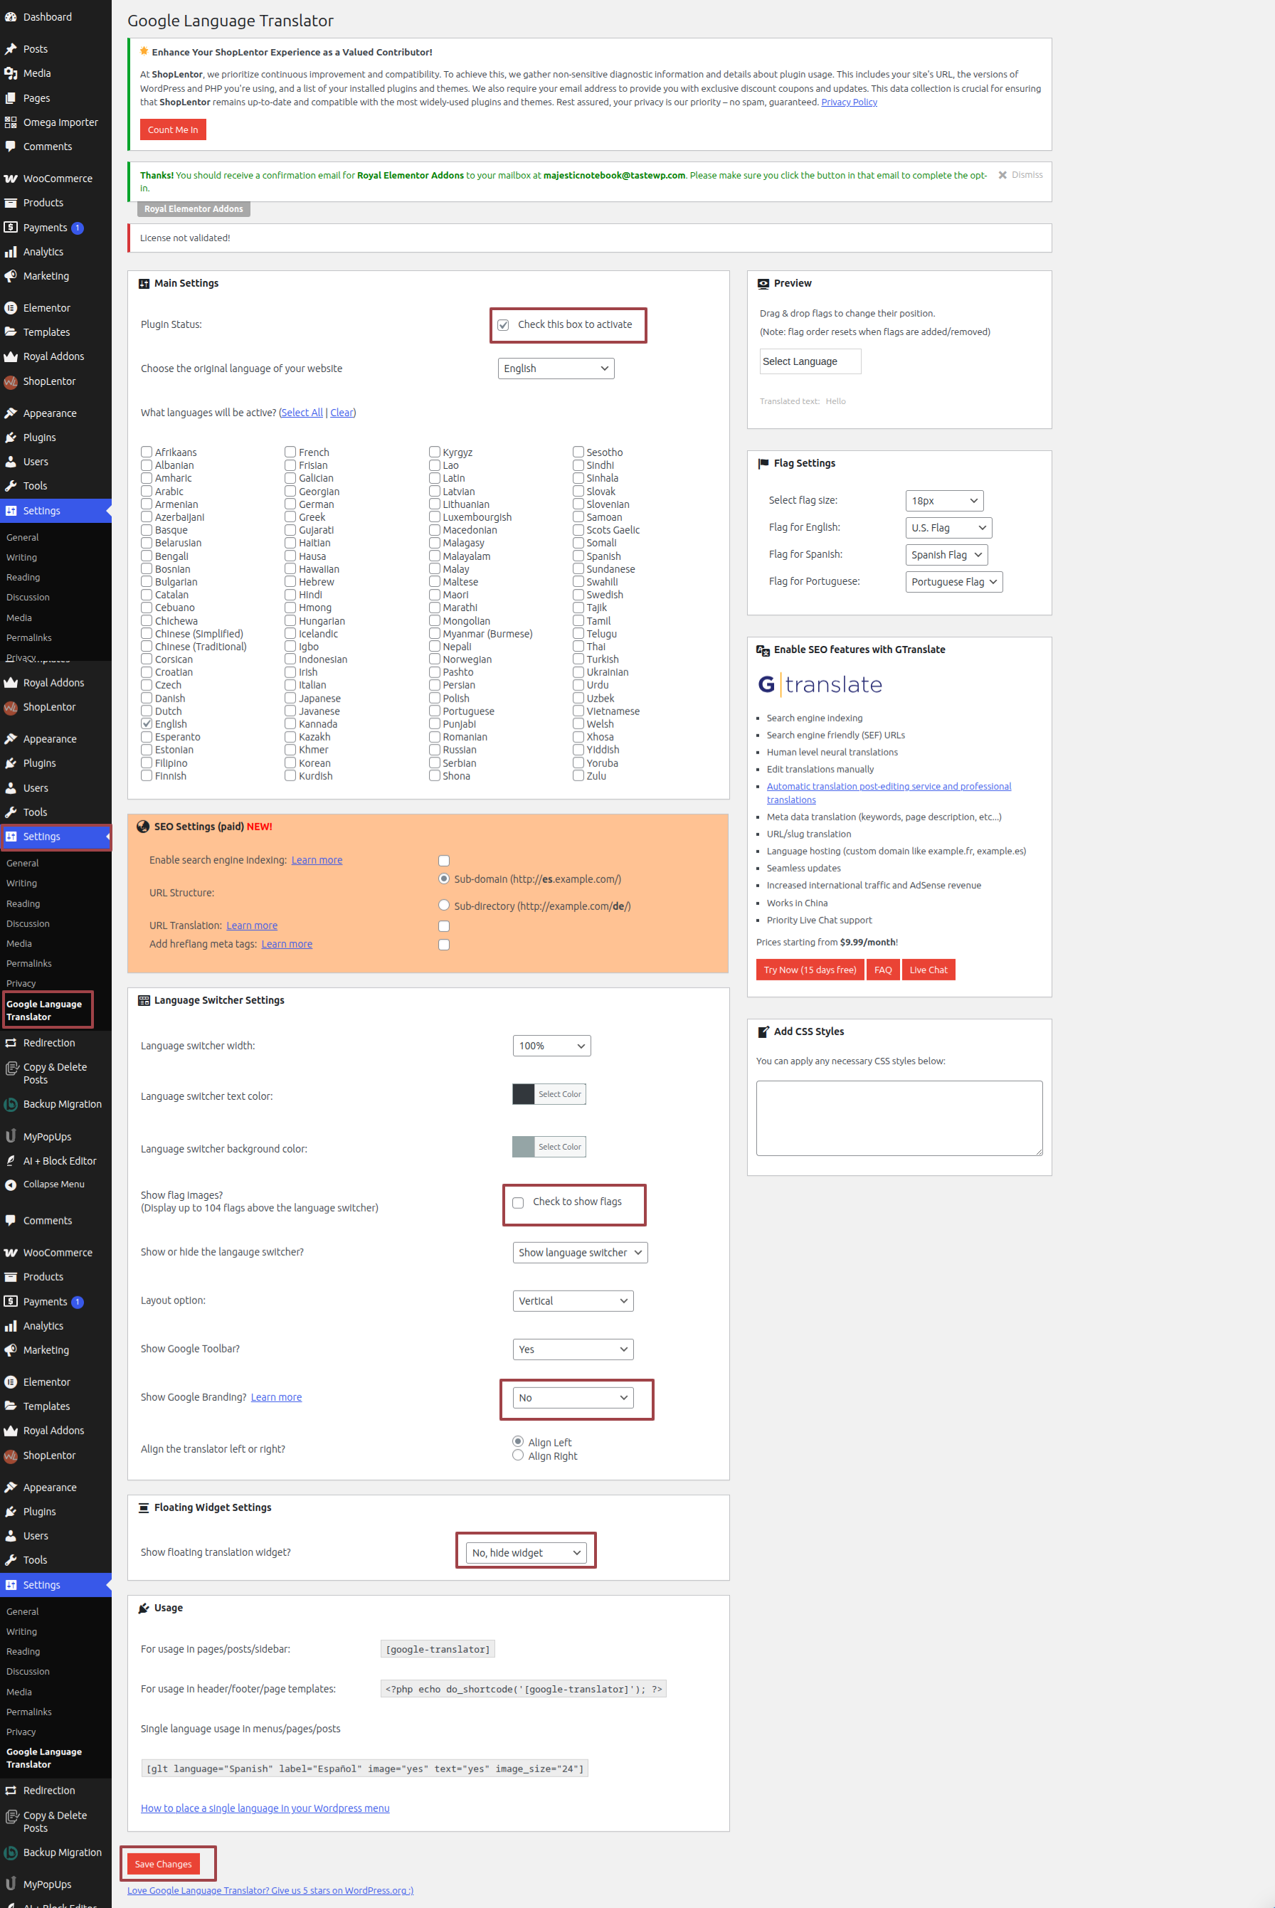This screenshot has height=1908, width=1275.
Task: Open the original website language dropdown
Action: [x=556, y=369]
